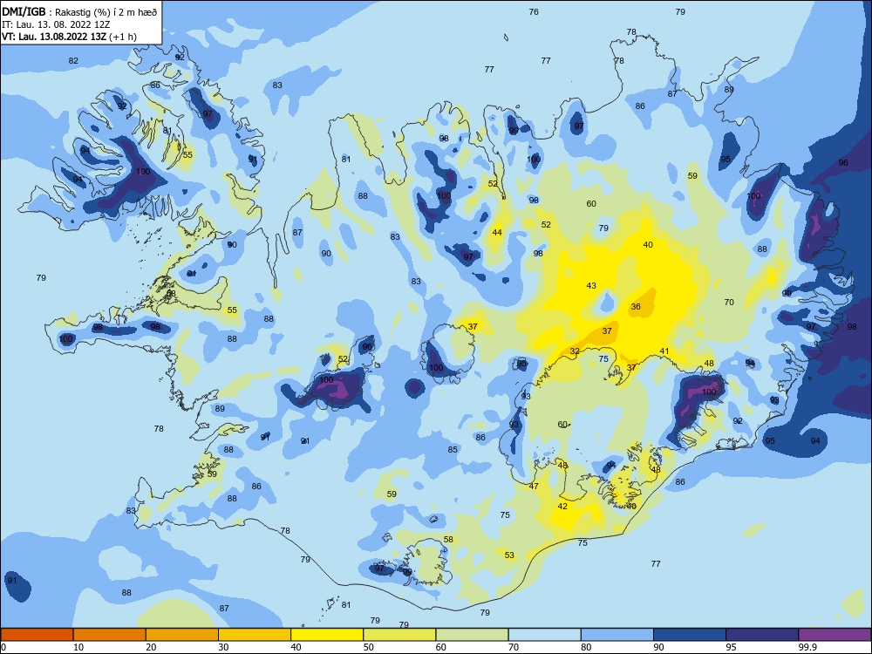
Task: Click humidity value '32' on the map
Action: (x=575, y=351)
